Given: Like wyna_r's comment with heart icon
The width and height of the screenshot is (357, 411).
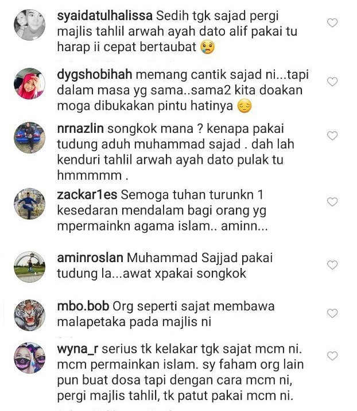Looking at the screenshot, I should click(332, 356).
